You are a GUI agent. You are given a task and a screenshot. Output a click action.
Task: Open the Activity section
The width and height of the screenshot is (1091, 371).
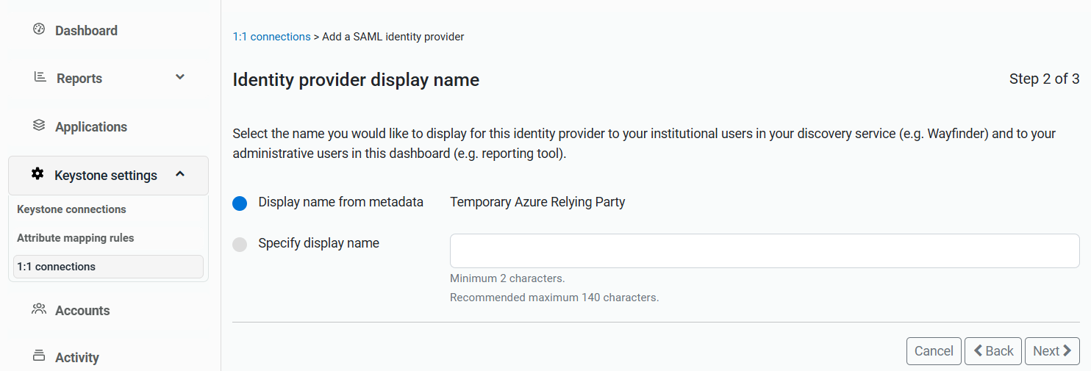[77, 358]
